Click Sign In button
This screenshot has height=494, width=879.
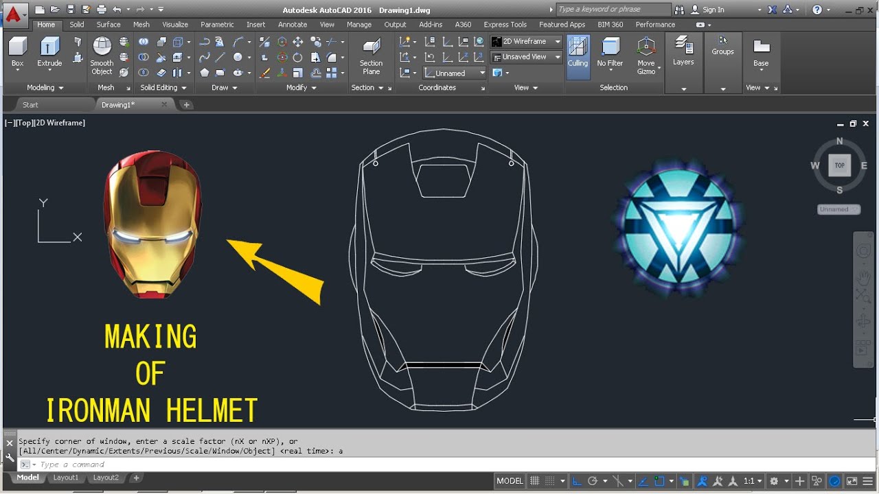click(x=713, y=10)
